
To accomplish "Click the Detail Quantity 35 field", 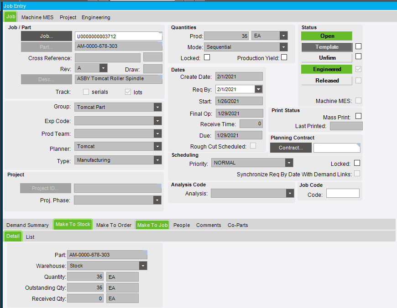I will pos(85,277).
